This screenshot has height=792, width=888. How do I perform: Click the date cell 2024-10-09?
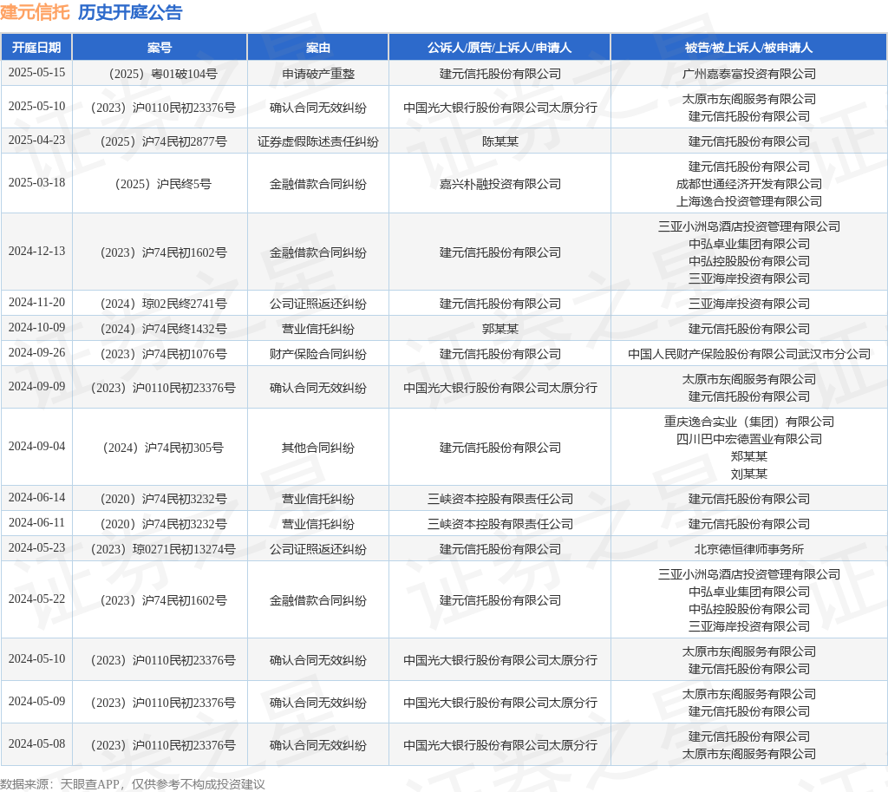36,327
